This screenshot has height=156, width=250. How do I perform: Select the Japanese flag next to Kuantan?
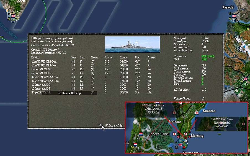click(197, 113)
